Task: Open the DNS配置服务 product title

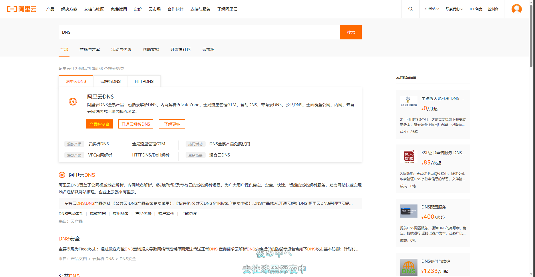Action: click(x=434, y=207)
